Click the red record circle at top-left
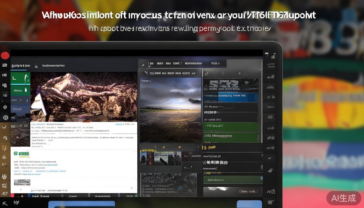 (5, 56)
